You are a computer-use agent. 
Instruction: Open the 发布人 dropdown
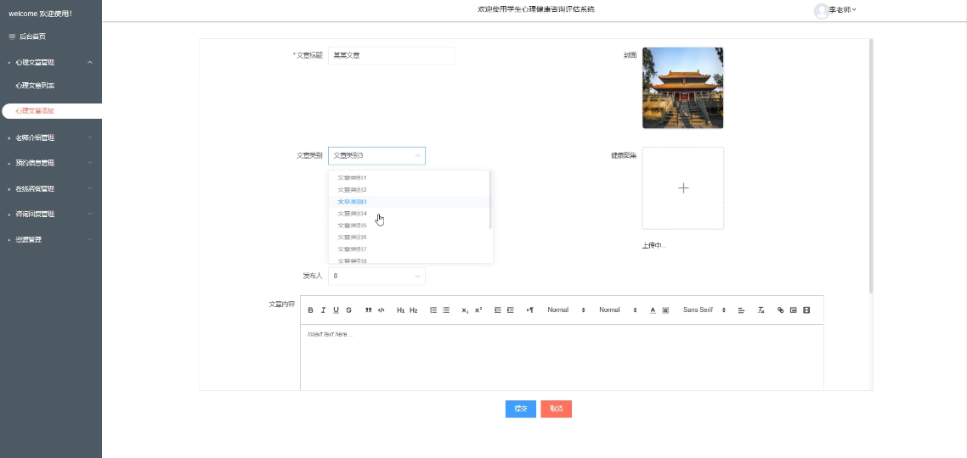(x=376, y=276)
